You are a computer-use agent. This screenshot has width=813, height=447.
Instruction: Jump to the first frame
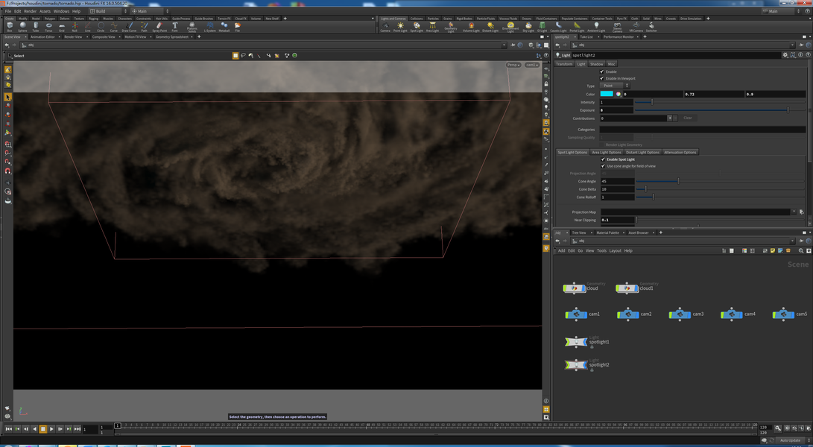pyautogui.click(x=9, y=429)
